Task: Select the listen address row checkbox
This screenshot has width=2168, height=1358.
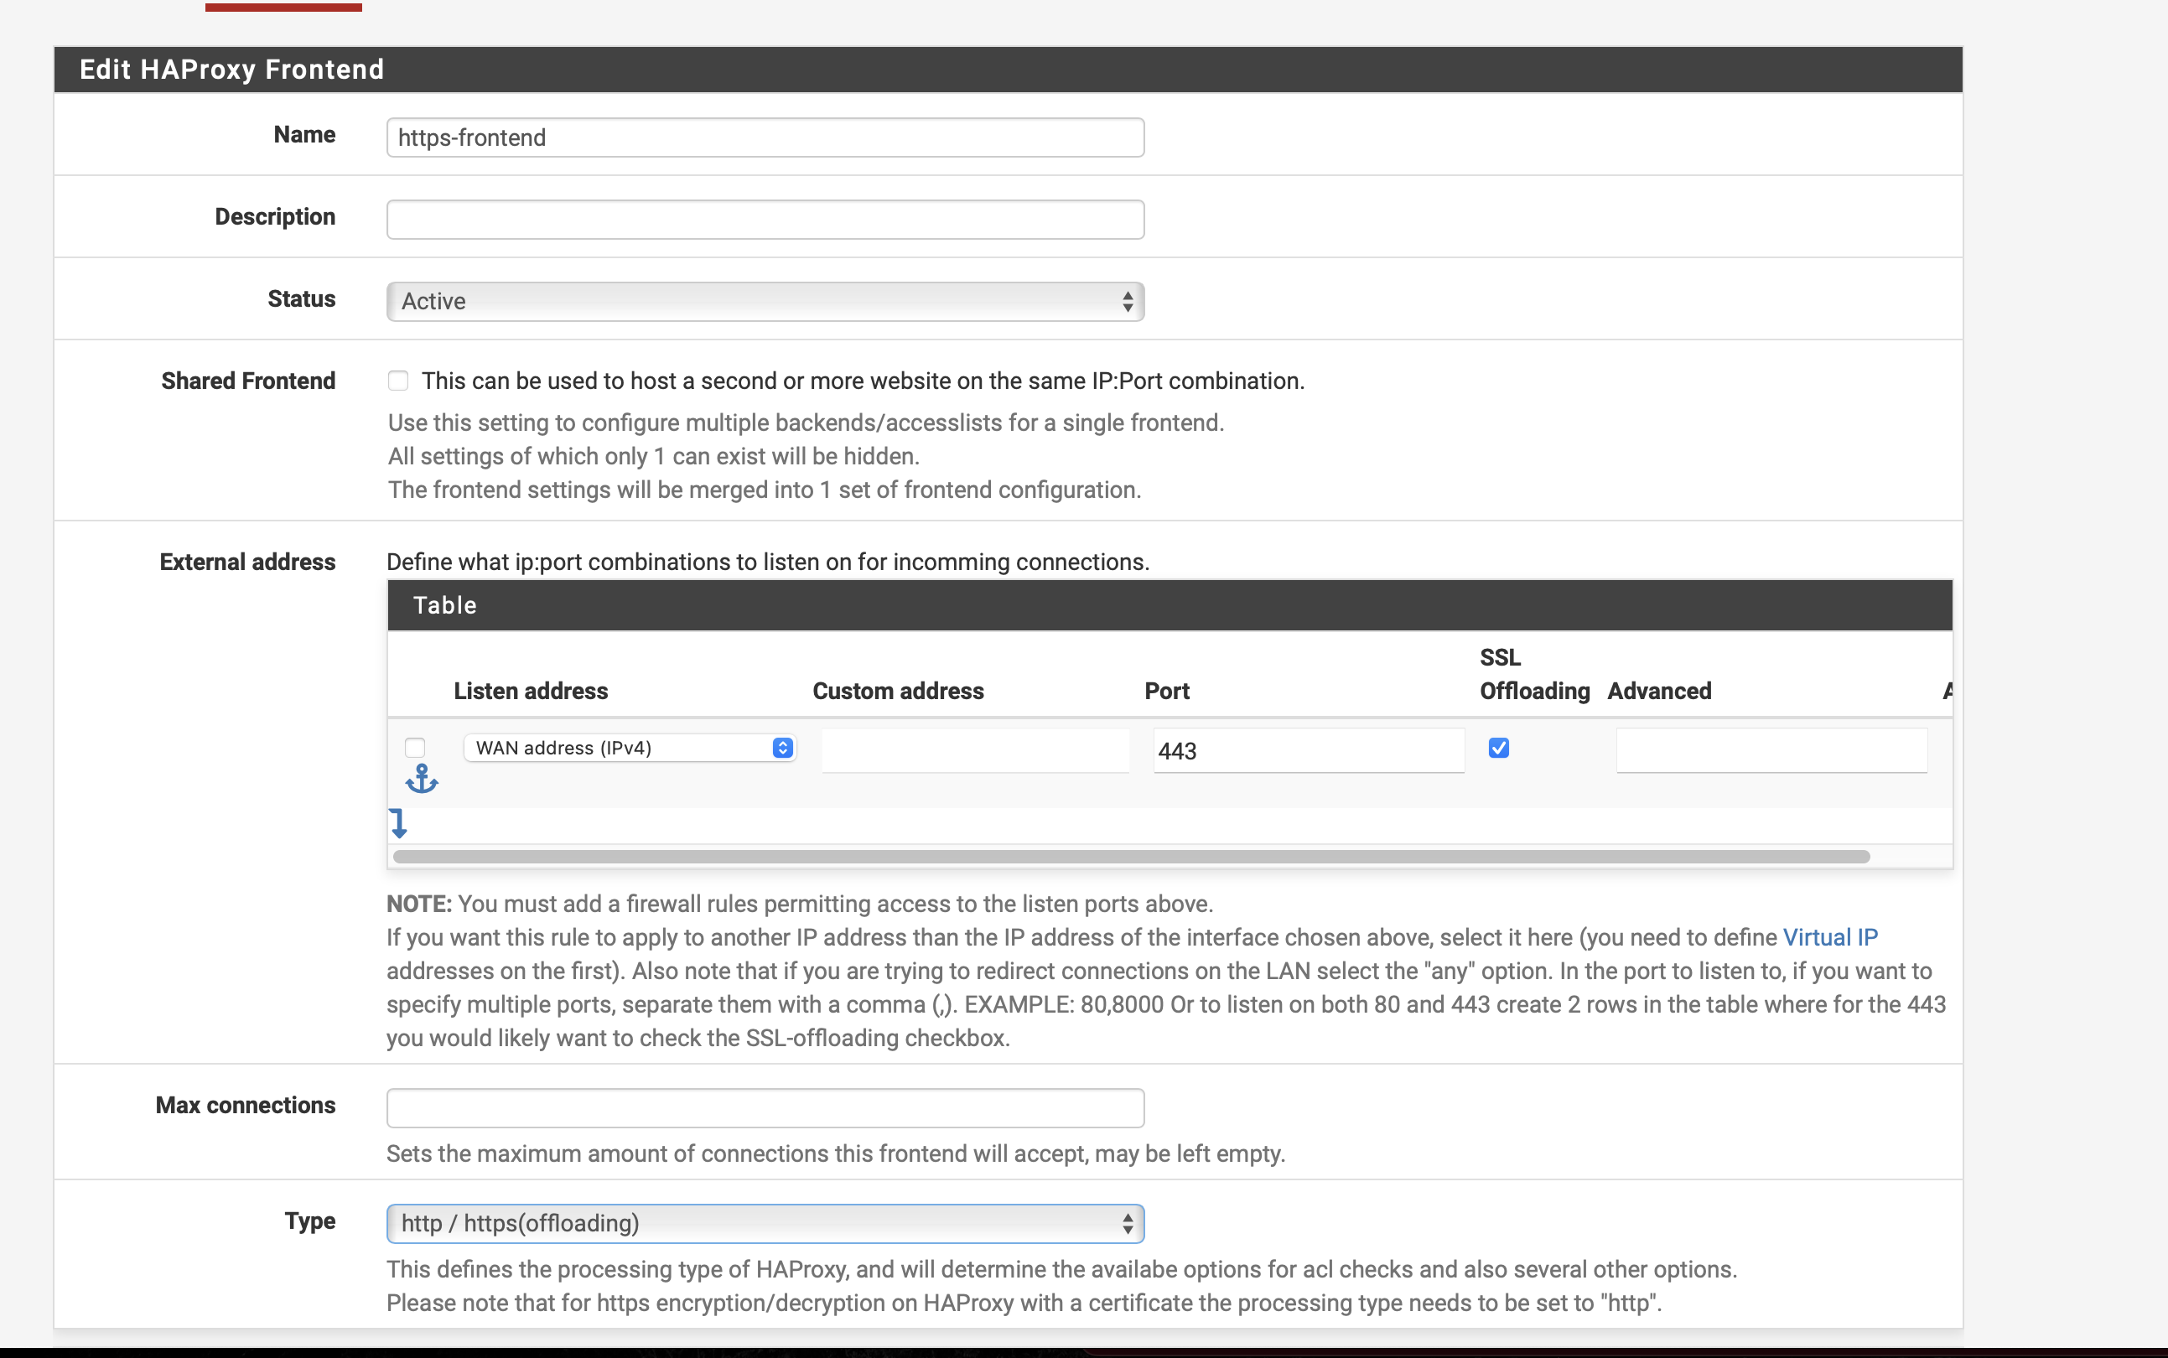Action: point(414,747)
